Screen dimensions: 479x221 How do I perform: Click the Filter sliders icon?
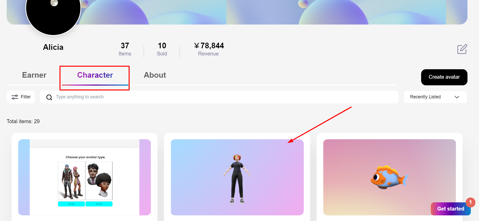15,97
